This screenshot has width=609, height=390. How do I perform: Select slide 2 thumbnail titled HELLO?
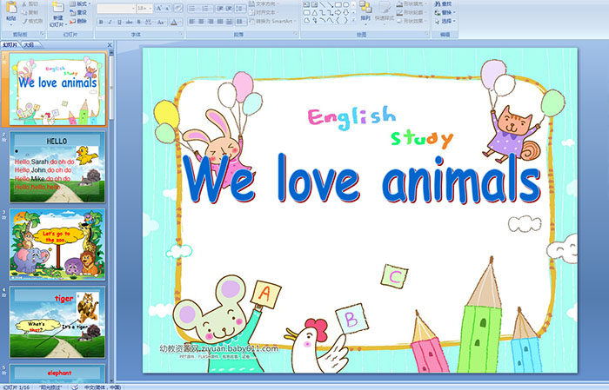57,167
